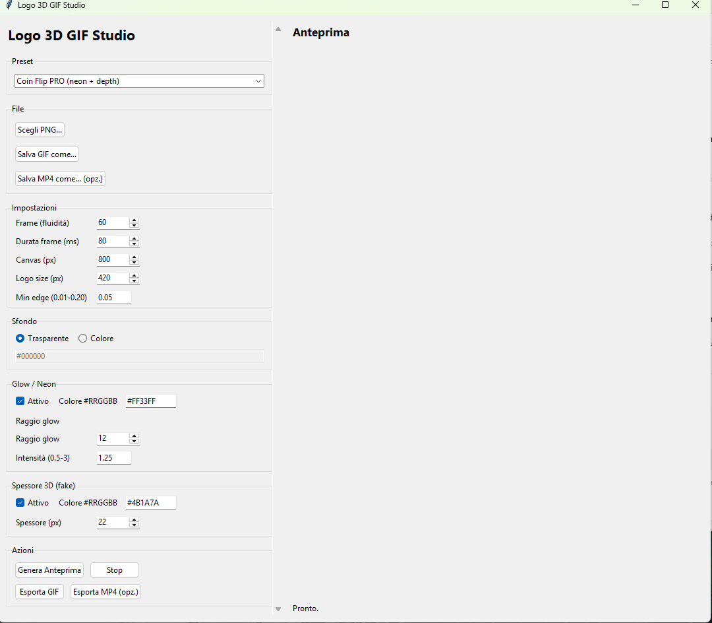Decrease Durata frame (ms) with down arrow

[134, 244]
